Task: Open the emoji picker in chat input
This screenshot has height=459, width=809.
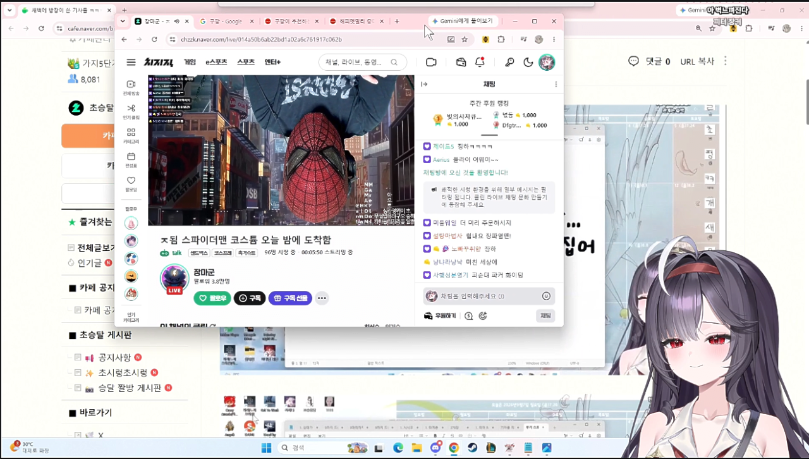Action: coord(546,296)
